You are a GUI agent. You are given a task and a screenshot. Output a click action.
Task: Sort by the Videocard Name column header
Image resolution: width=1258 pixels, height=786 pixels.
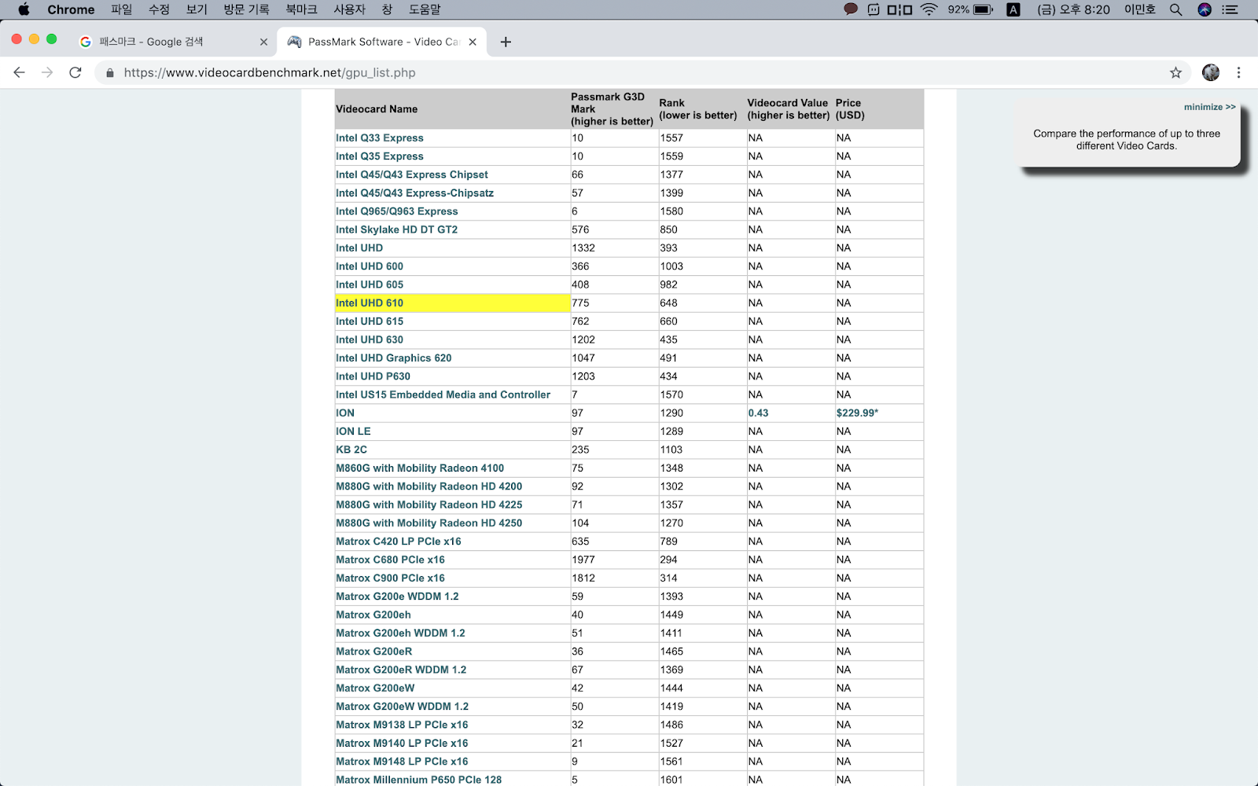click(377, 109)
